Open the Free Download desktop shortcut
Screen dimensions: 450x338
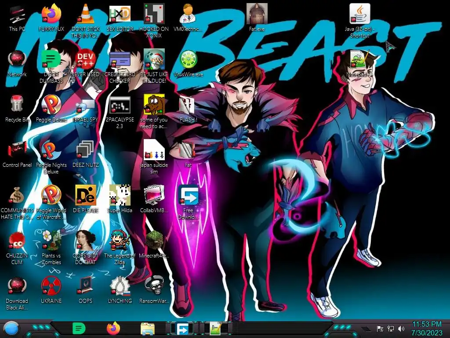coord(188,195)
